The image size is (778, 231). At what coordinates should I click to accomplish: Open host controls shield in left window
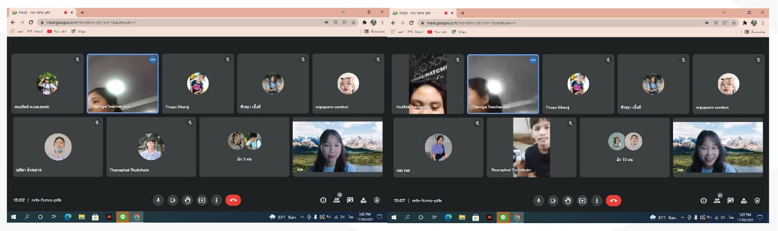pyautogui.click(x=377, y=200)
